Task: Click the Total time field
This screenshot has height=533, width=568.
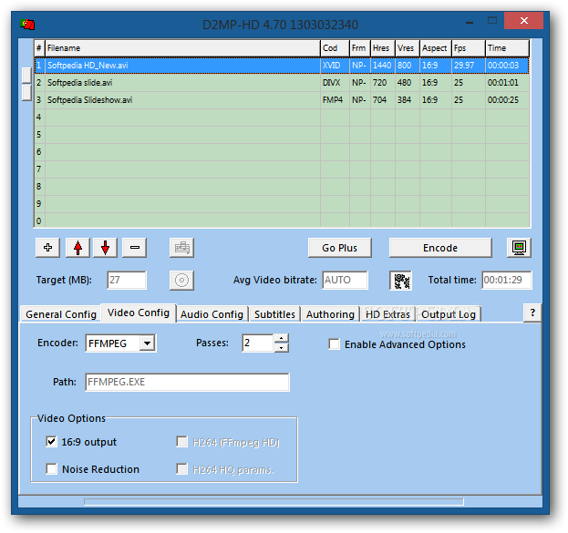Action: (507, 280)
